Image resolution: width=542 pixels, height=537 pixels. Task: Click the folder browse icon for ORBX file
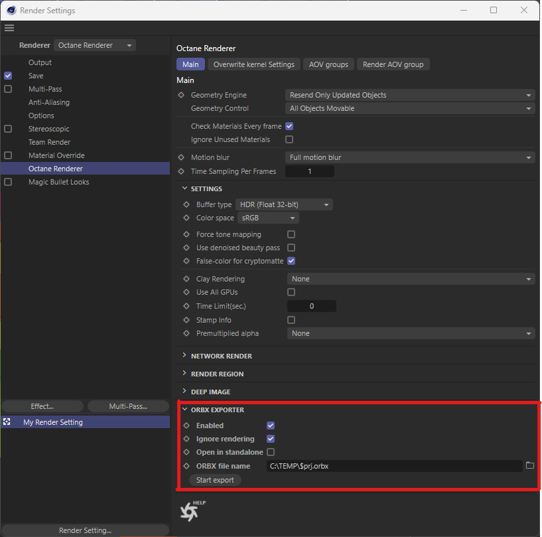529,465
